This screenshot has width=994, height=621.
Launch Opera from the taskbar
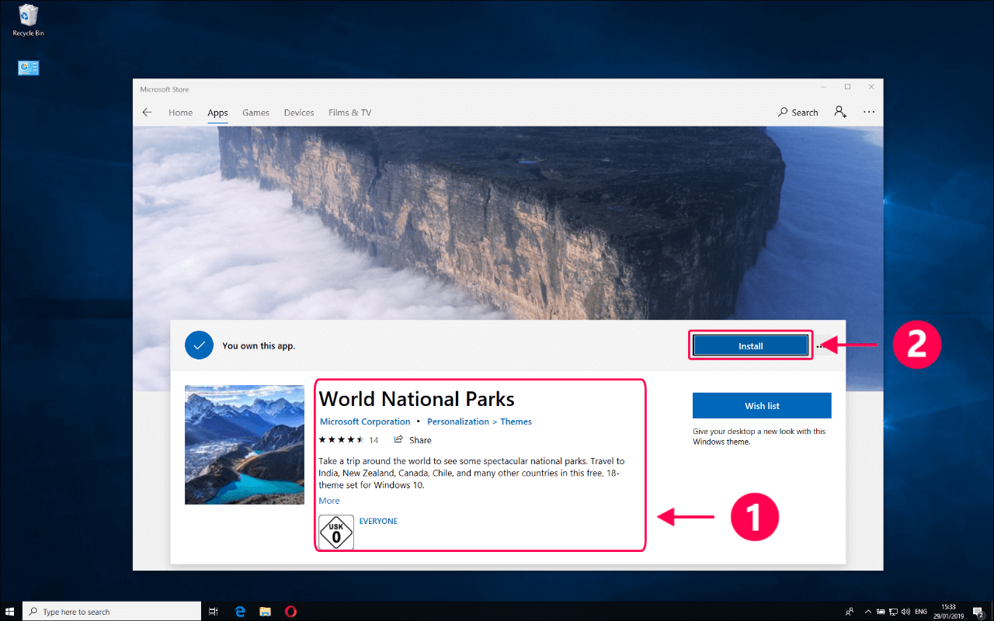click(290, 612)
